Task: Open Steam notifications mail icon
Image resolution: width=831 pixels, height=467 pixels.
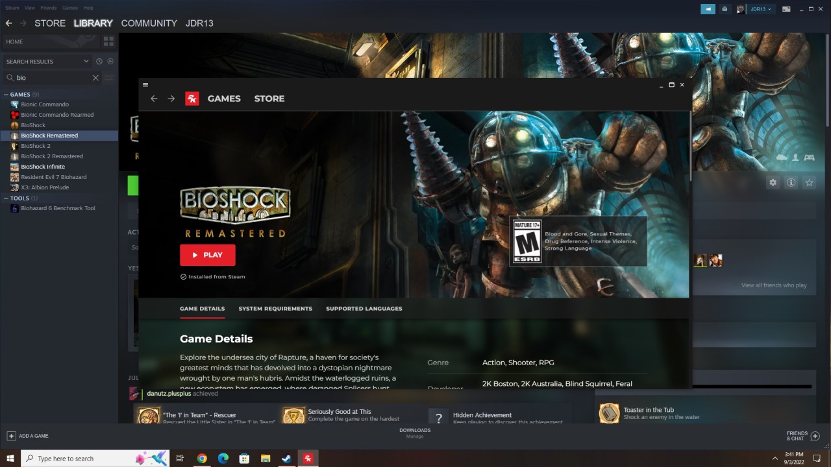Action: click(725, 8)
